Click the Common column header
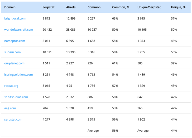The height and width of the screenshot is (138, 192). tap(94, 7)
